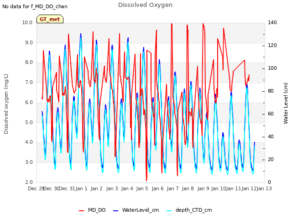Click the 10.0 left axis tick label

click(27, 22)
